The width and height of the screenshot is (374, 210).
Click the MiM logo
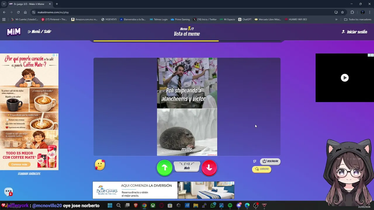pyautogui.click(x=14, y=32)
